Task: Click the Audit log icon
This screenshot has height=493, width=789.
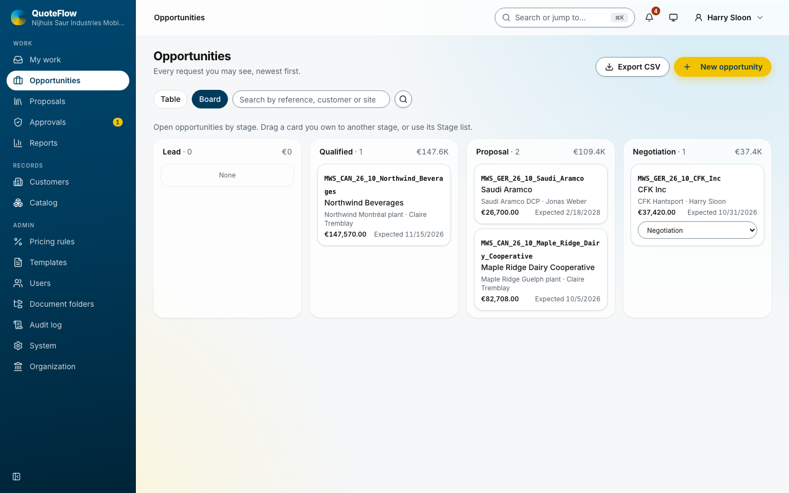Action: 18,325
